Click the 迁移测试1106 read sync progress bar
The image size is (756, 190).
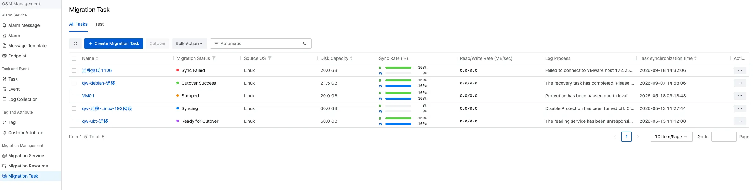coord(398,68)
